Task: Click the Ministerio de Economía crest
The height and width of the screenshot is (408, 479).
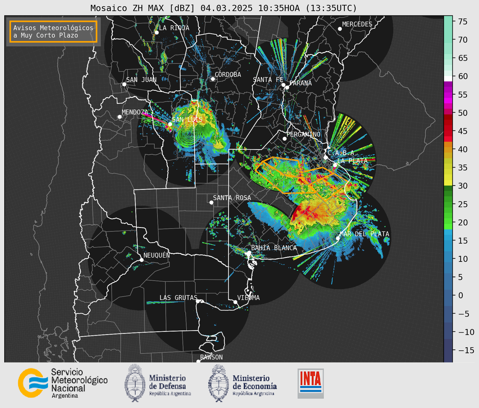Action: pos(218,383)
